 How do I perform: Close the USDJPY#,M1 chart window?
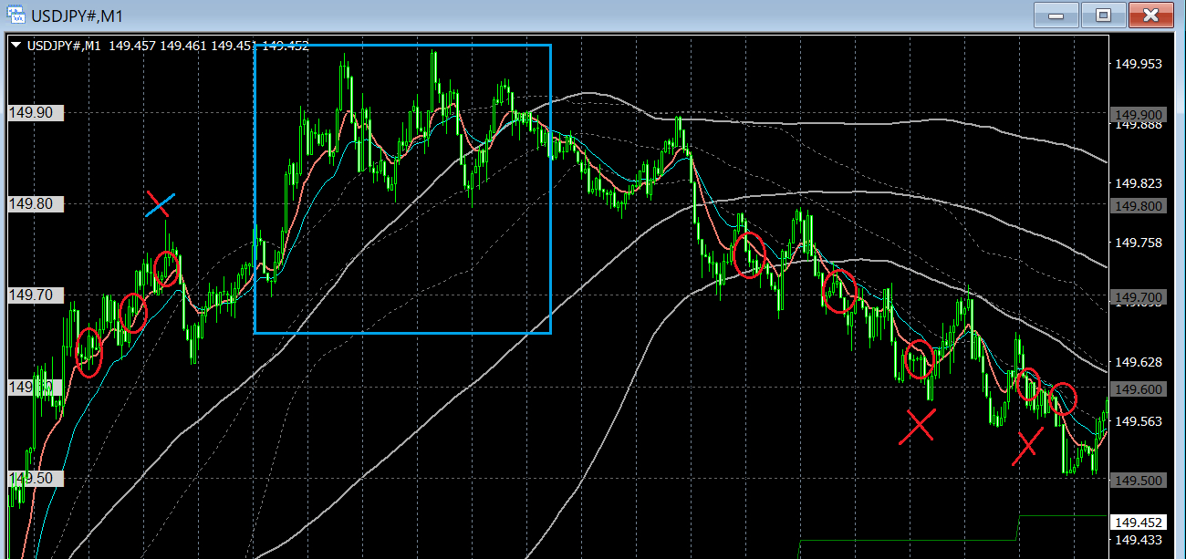coord(1151,15)
